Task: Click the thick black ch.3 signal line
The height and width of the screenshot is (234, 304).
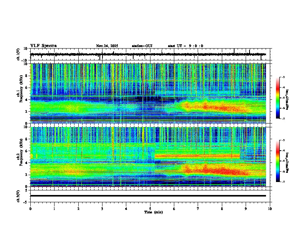Action: (x=148, y=196)
